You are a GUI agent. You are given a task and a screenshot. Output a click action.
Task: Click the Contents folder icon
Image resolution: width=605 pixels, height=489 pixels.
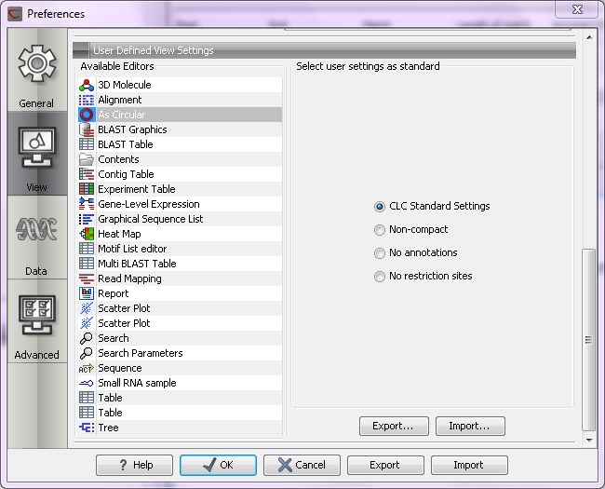coord(87,159)
